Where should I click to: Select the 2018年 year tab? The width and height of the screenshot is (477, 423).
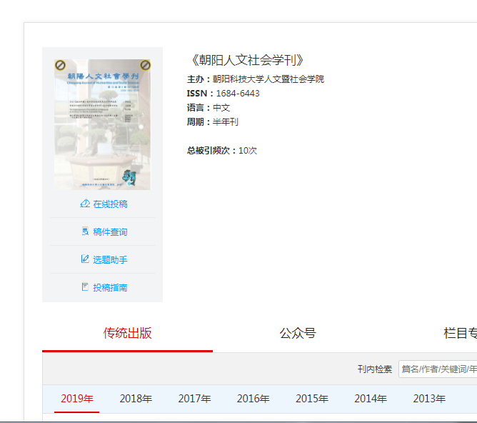[136, 399]
